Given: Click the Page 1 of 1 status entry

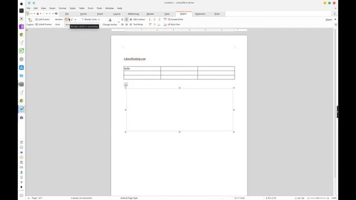Looking at the screenshot, I should (x=37, y=198).
